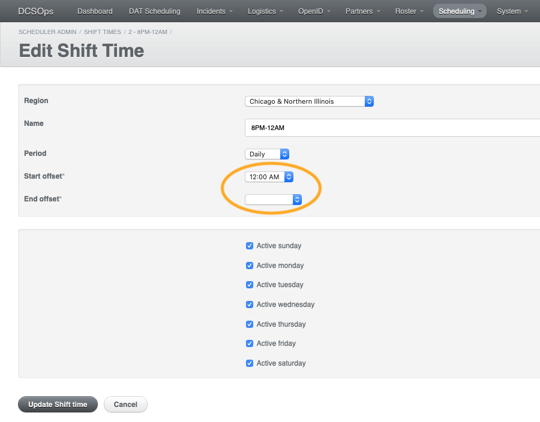
Task: Uncheck the Active friday checkbox
Action: point(250,343)
